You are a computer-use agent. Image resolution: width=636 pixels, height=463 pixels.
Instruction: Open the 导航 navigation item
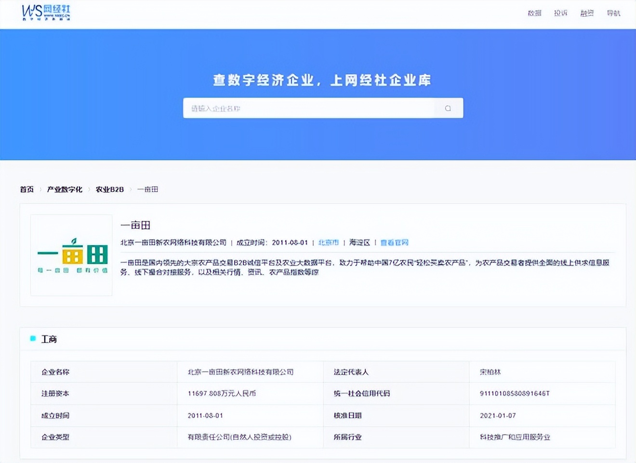pos(613,13)
